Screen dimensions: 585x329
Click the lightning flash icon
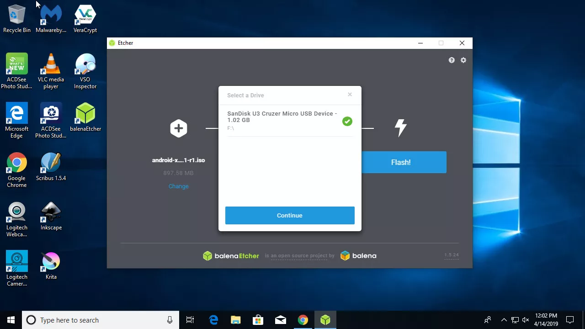tap(401, 128)
